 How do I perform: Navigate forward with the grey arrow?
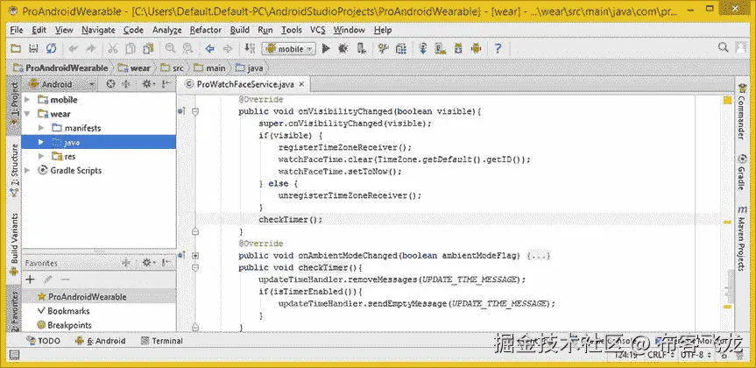(x=227, y=48)
